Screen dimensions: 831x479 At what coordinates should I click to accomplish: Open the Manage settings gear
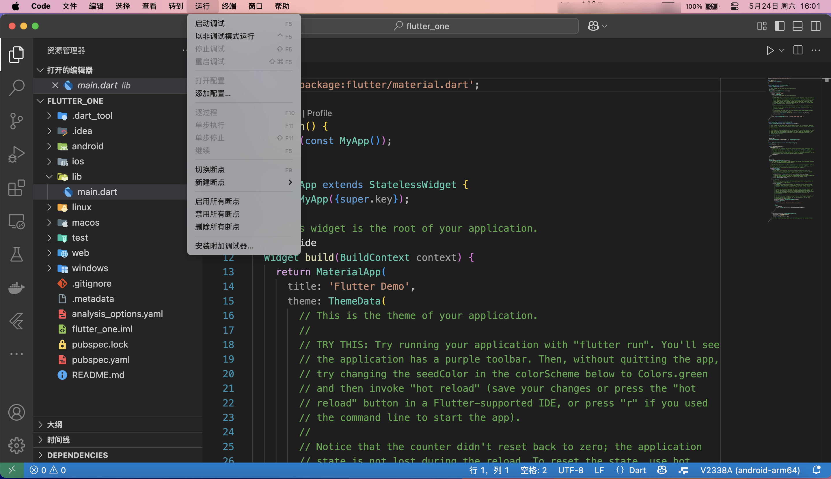(x=16, y=445)
